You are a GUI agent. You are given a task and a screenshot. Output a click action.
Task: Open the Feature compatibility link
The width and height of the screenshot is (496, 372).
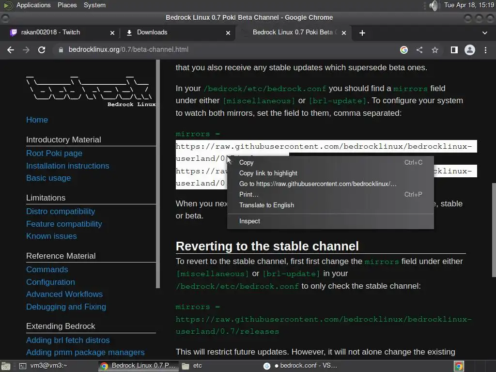pos(64,224)
